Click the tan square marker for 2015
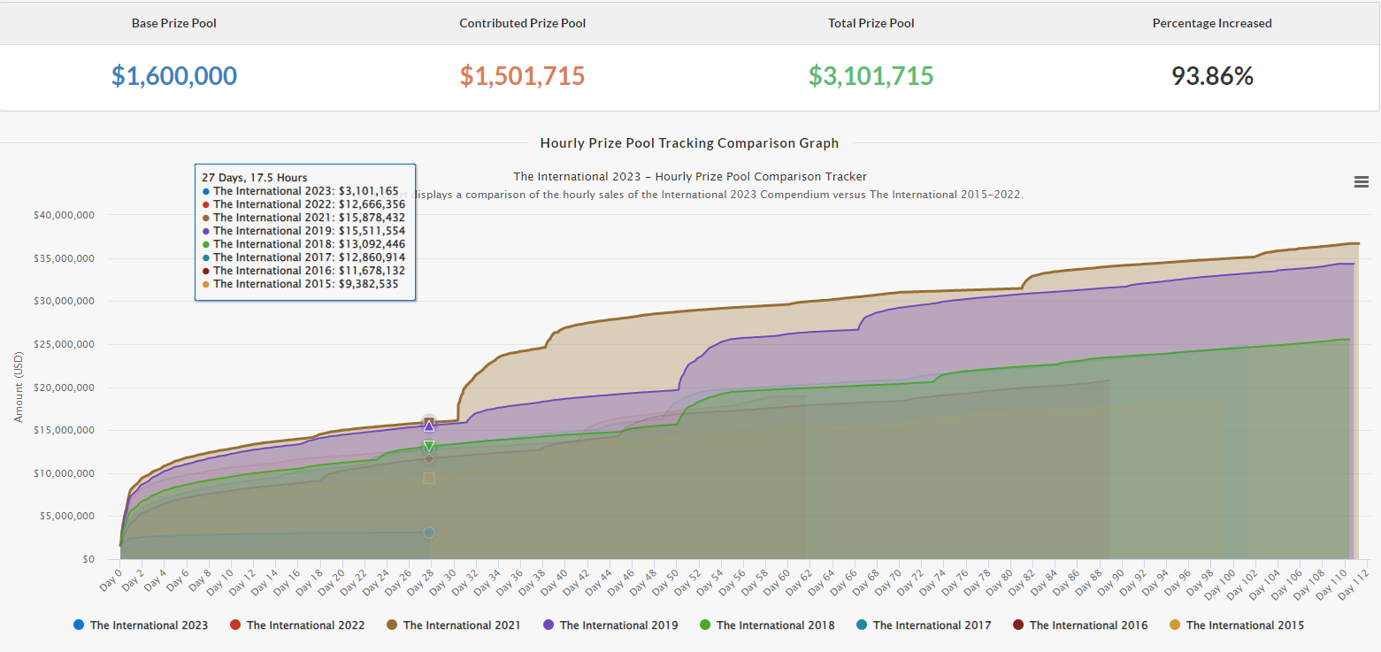1381x652 pixels. 429,478
